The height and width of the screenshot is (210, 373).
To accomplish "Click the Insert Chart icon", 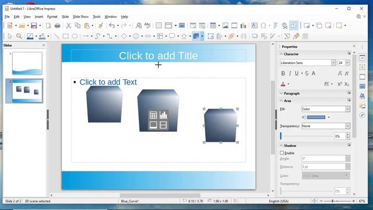I will pyautogui.click(x=243, y=26).
